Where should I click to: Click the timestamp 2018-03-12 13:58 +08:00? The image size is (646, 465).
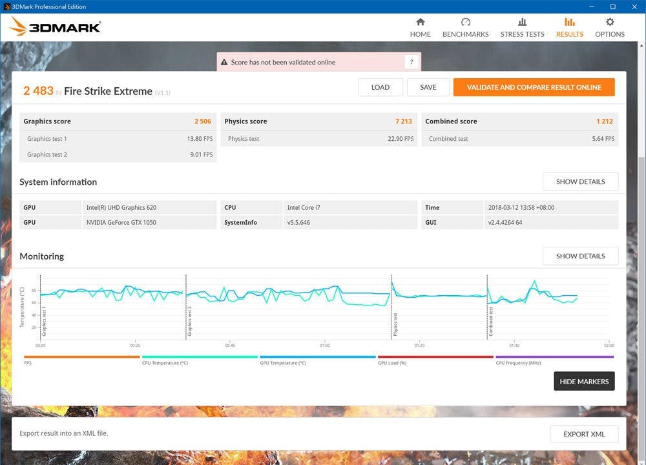pos(521,207)
